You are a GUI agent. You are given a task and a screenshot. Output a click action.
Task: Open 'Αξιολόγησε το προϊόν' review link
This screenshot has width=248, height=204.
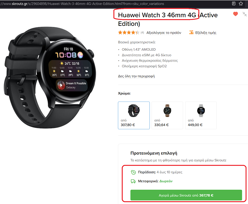(164, 33)
